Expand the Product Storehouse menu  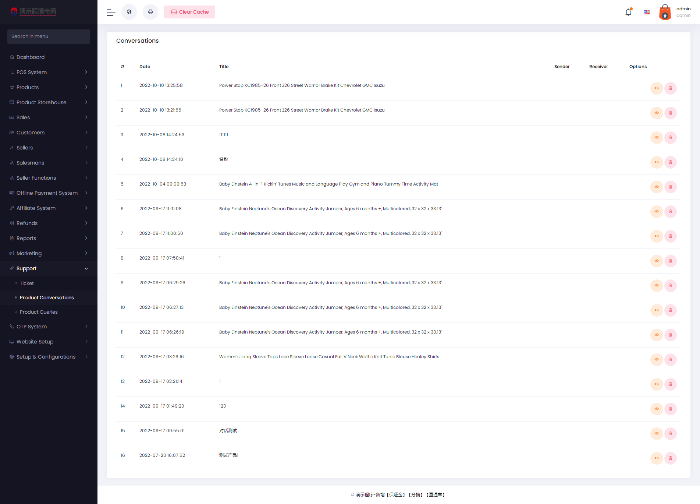[x=49, y=102]
